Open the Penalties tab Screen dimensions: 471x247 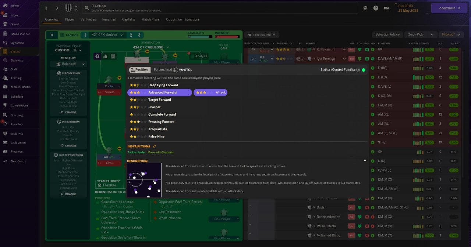(109, 19)
